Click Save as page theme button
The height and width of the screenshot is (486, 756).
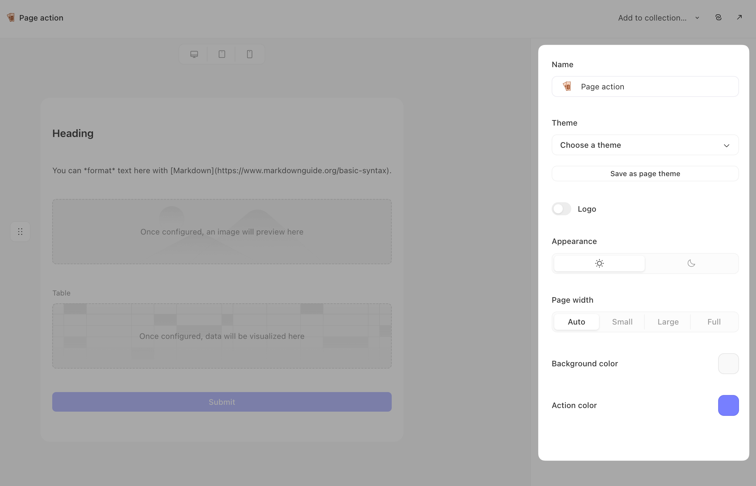click(x=645, y=174)
